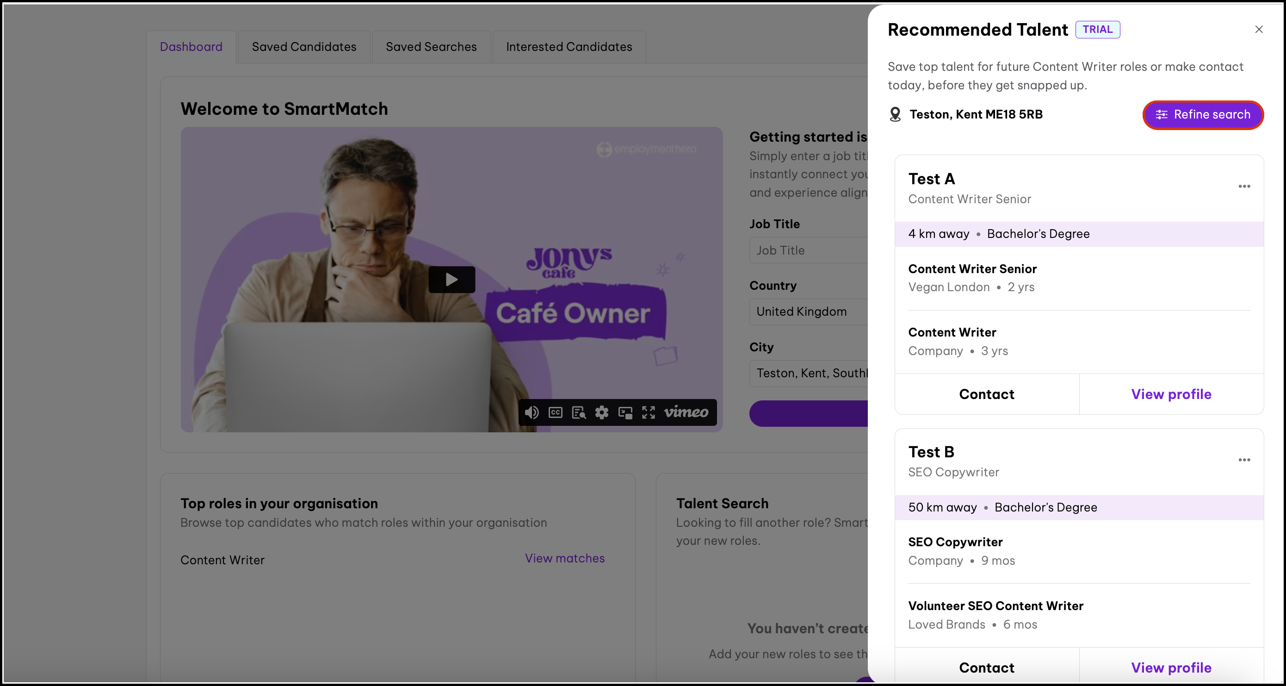1286x686 pixels.
Task: View profile of Test A
Action: pos(1171,394)
